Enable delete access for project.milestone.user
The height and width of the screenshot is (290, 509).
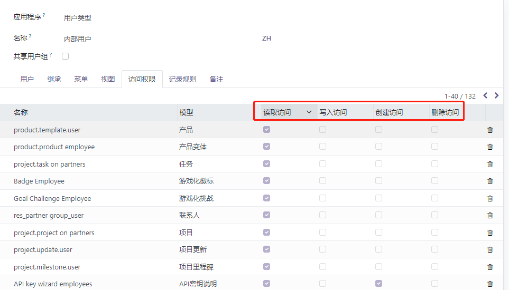pyautogui.click(x=434, y=267)
